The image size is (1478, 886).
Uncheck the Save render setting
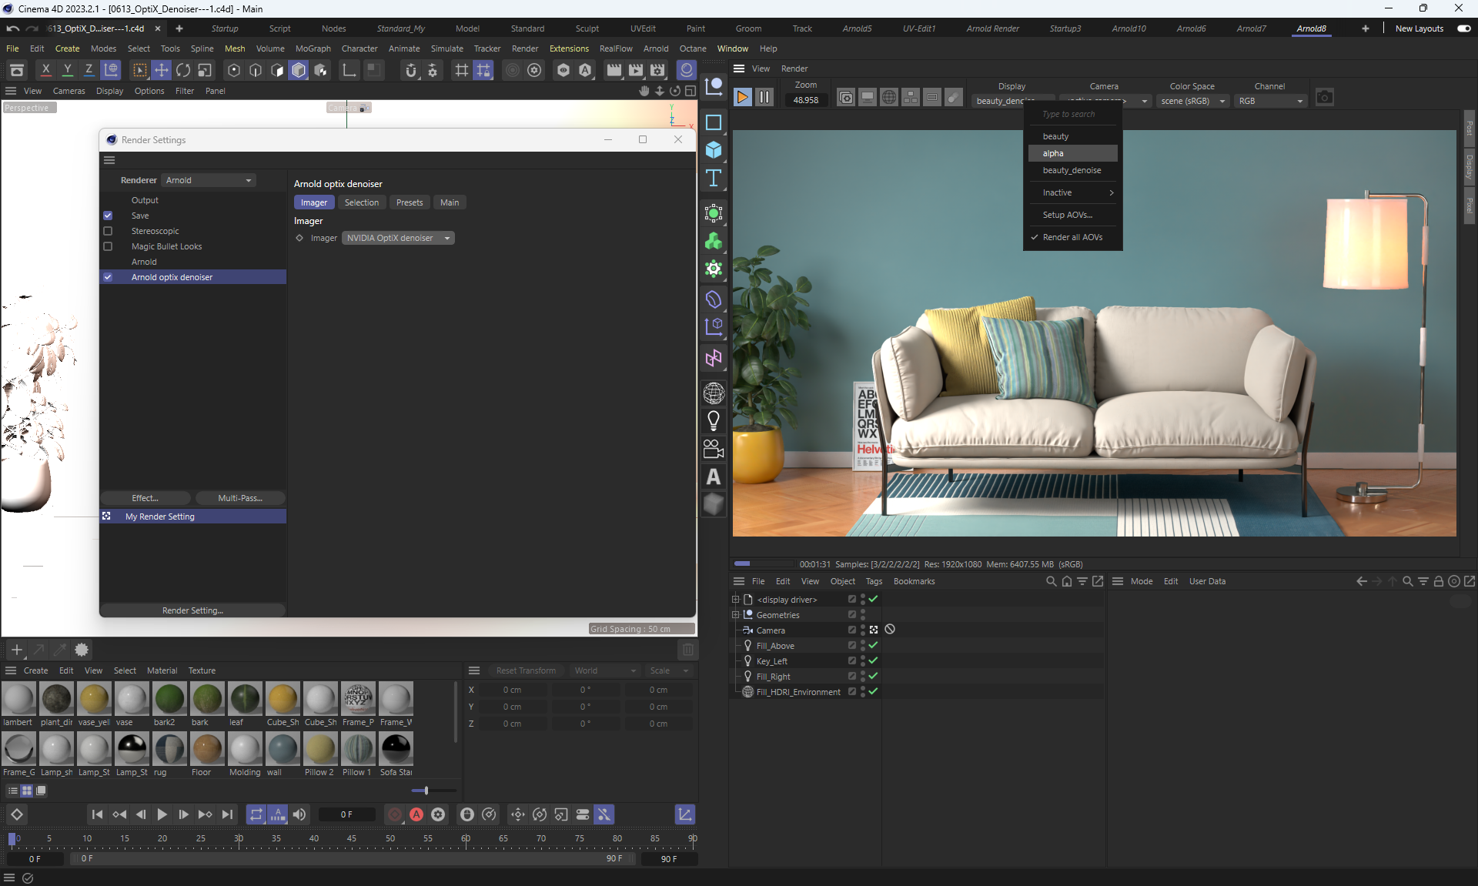point(108,216)
